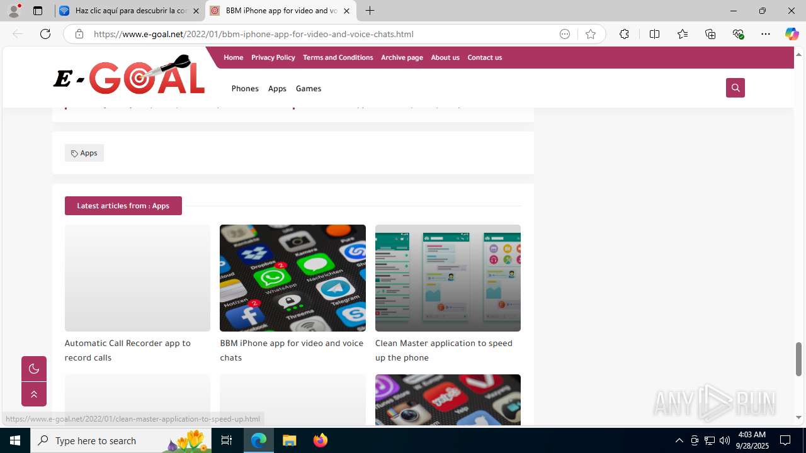
Task: Open the Extensions puzzle icon
Action: (624, 34)
